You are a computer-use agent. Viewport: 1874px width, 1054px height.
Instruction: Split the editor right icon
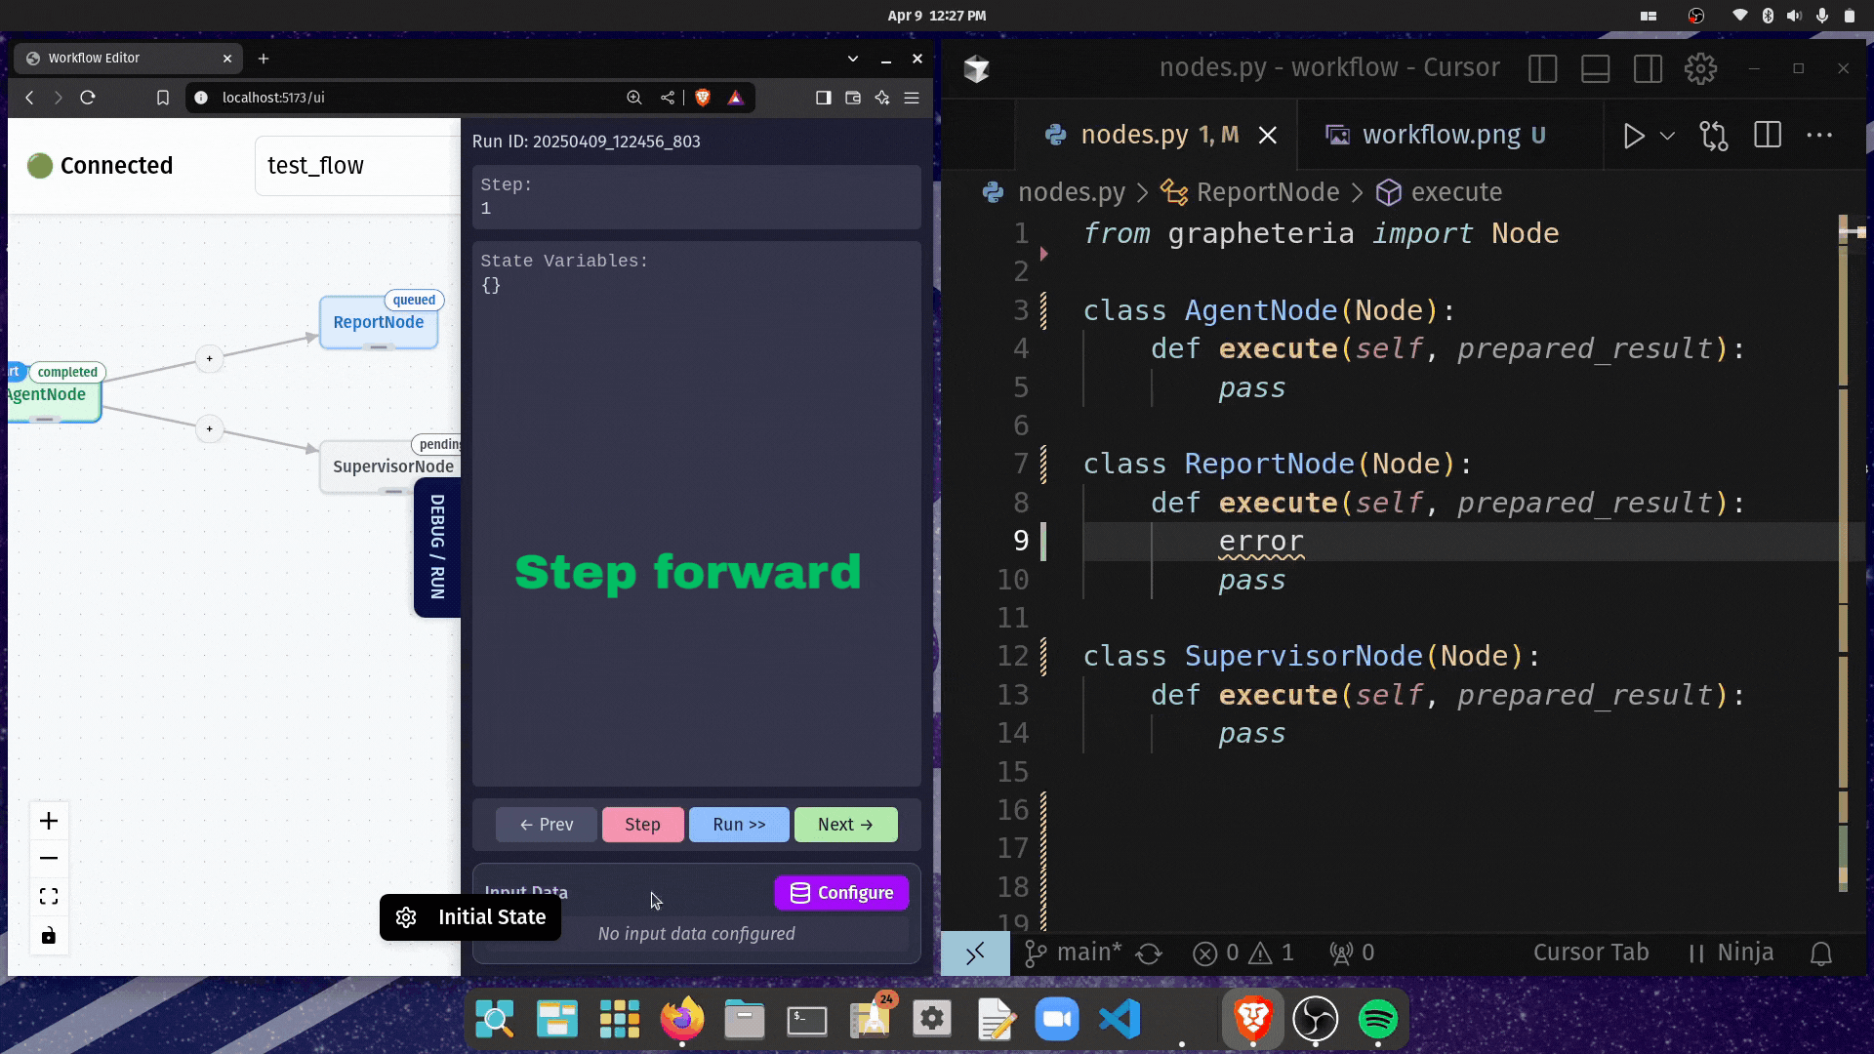(1768, 136)
